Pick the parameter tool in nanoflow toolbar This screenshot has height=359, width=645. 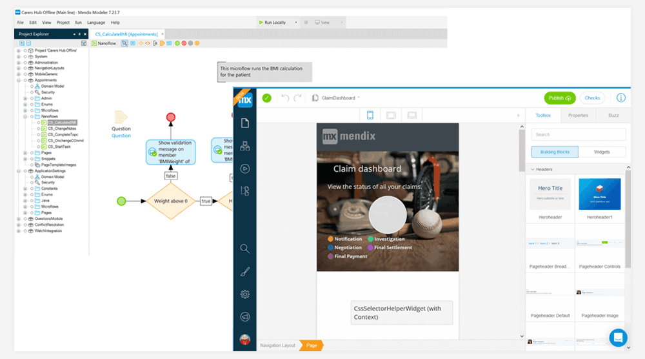[x=133, y=43]
